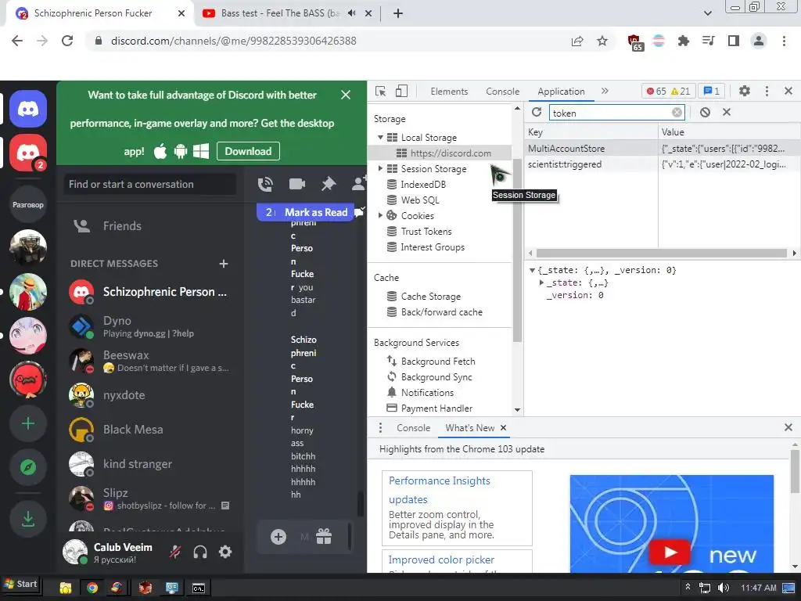
Task: Open the Chrome extensions puzzle icon
Action: 684,41
